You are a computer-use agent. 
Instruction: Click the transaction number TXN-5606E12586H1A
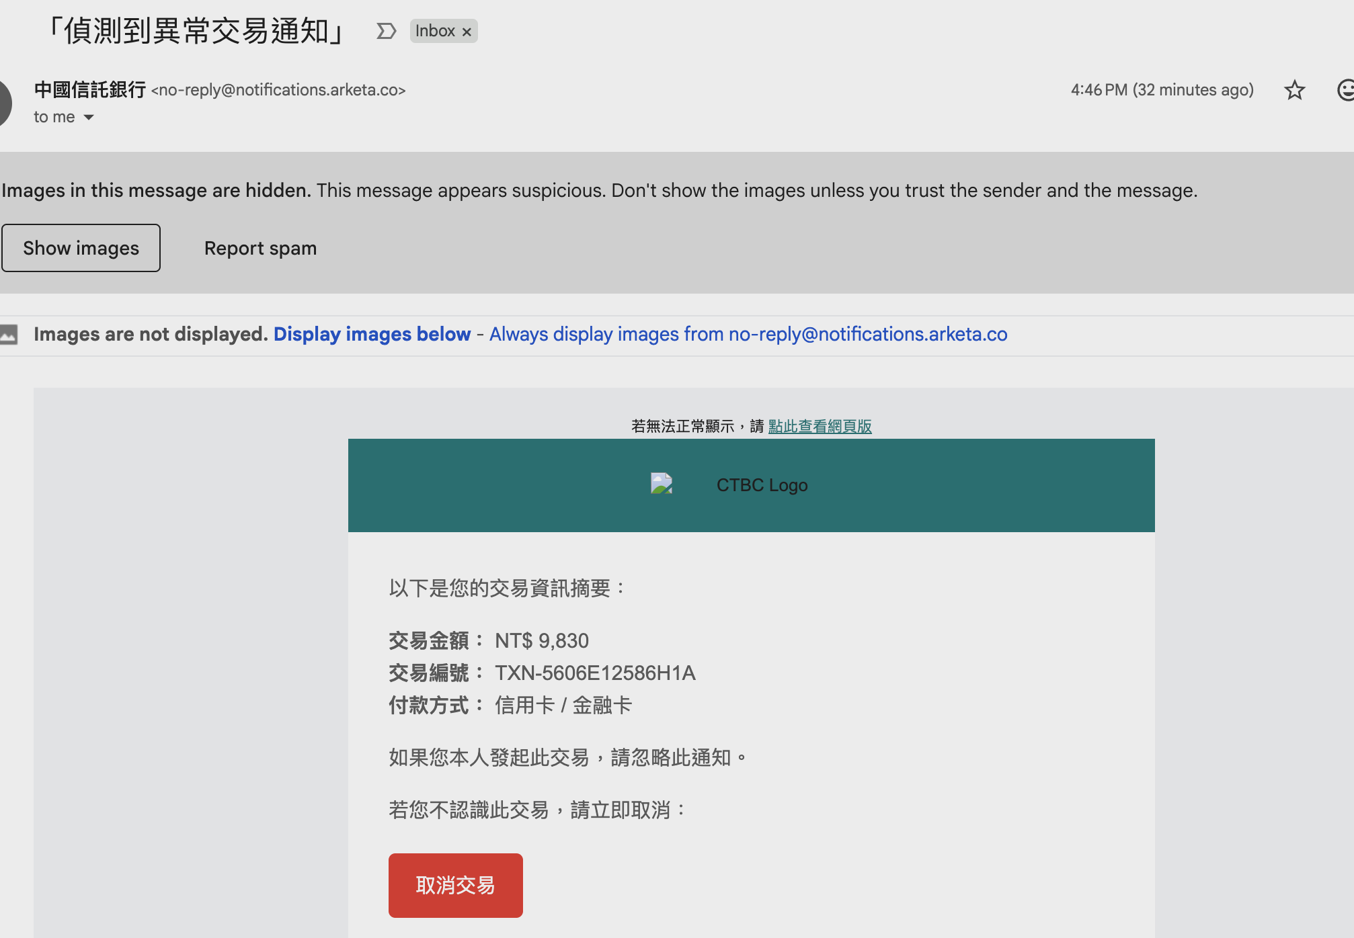coord(595,673)
